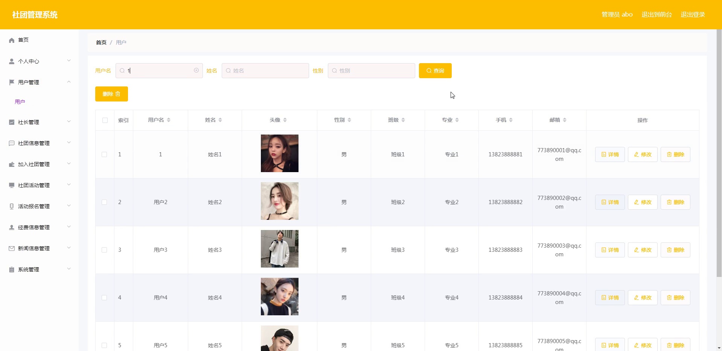The width and height of the screenshot is (722, 351).
Task: Select 用户 submenu item
Action: [x=20, y=102]
